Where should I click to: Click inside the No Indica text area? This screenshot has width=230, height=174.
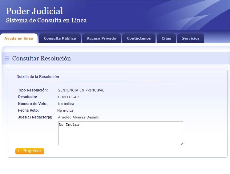[120, 133]
